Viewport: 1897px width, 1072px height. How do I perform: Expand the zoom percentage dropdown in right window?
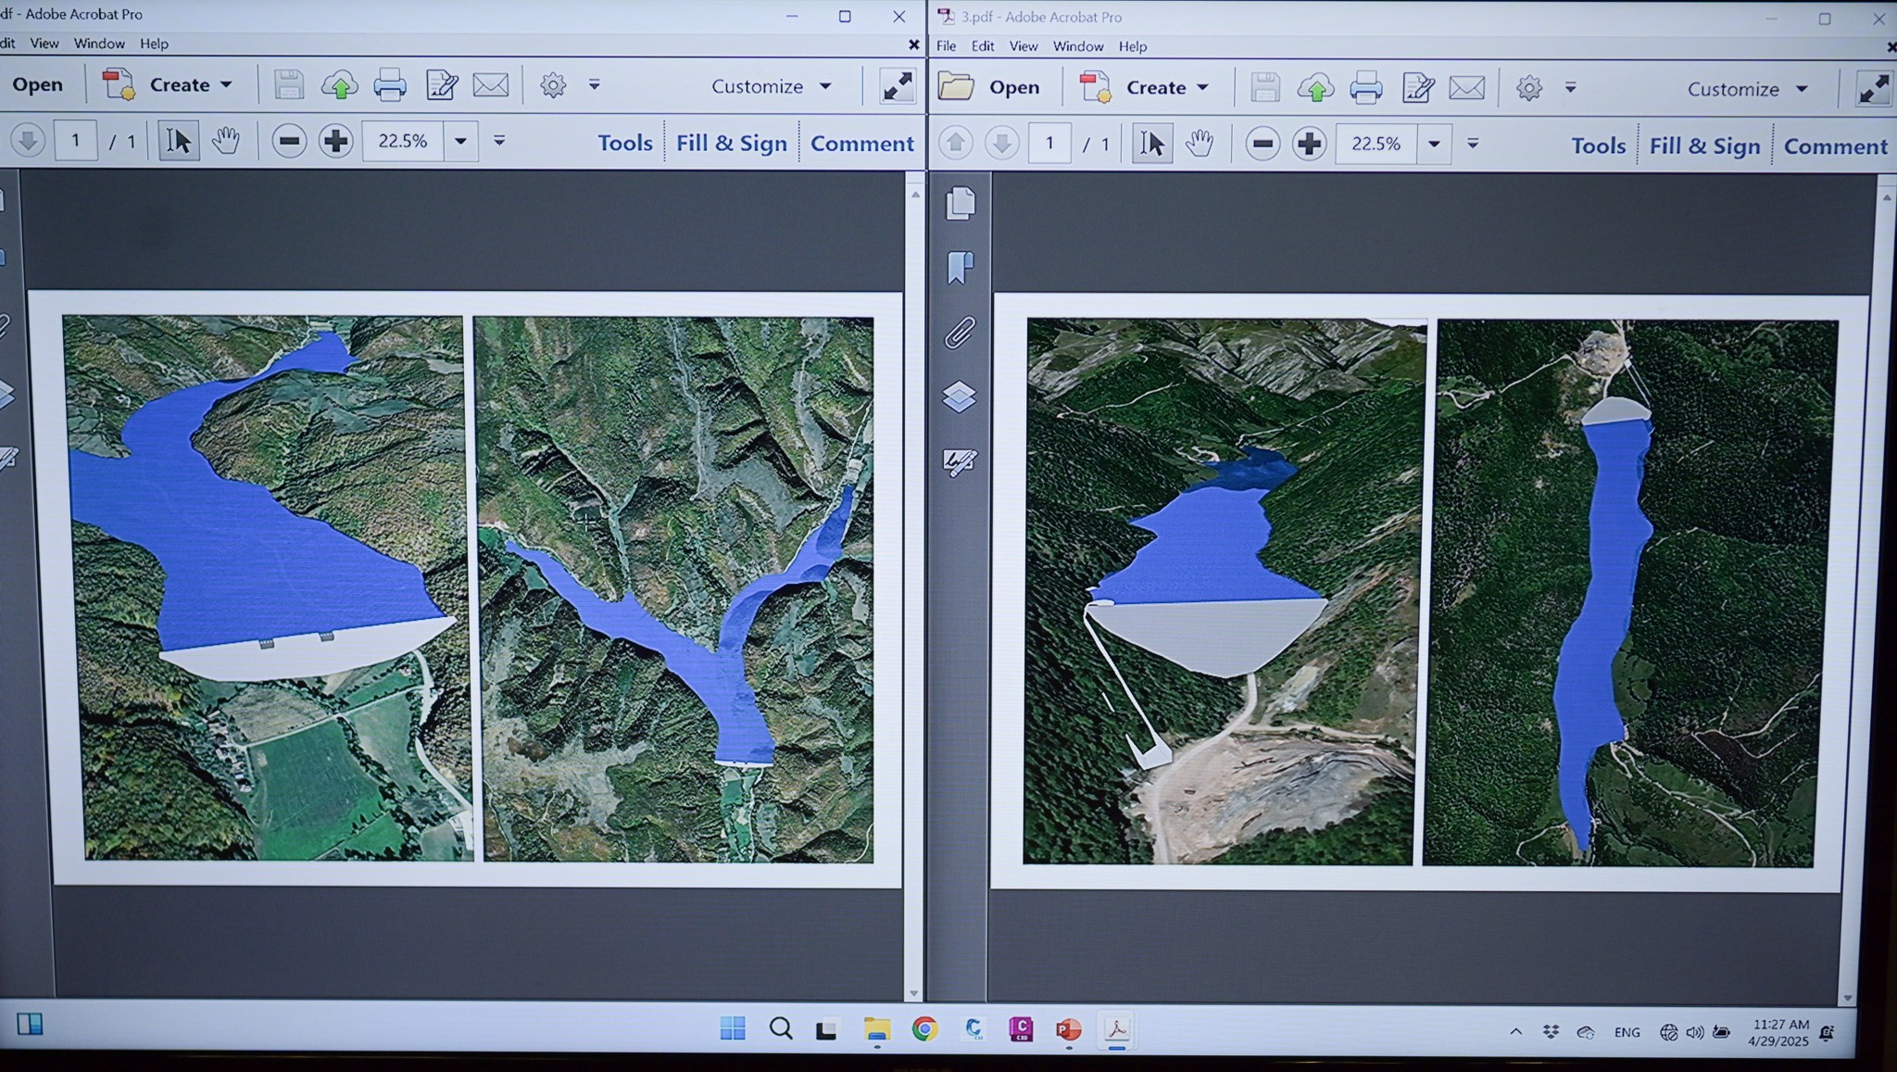[1434, 144]
